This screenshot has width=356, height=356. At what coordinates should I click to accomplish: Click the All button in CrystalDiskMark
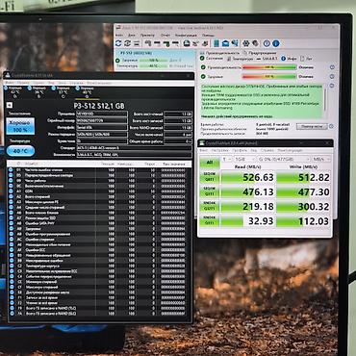pos(210,162)
